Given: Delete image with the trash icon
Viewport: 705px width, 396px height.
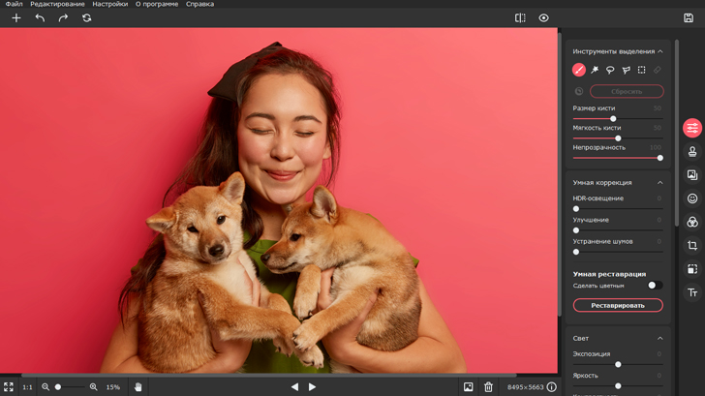Looking at the screenshot, I should (x=489, y=386).
